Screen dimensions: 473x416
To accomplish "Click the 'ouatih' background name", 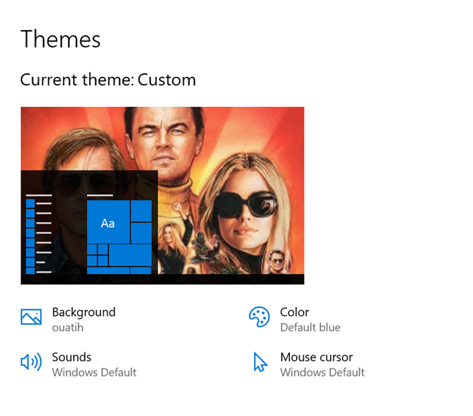I will [x=68, y=328].
